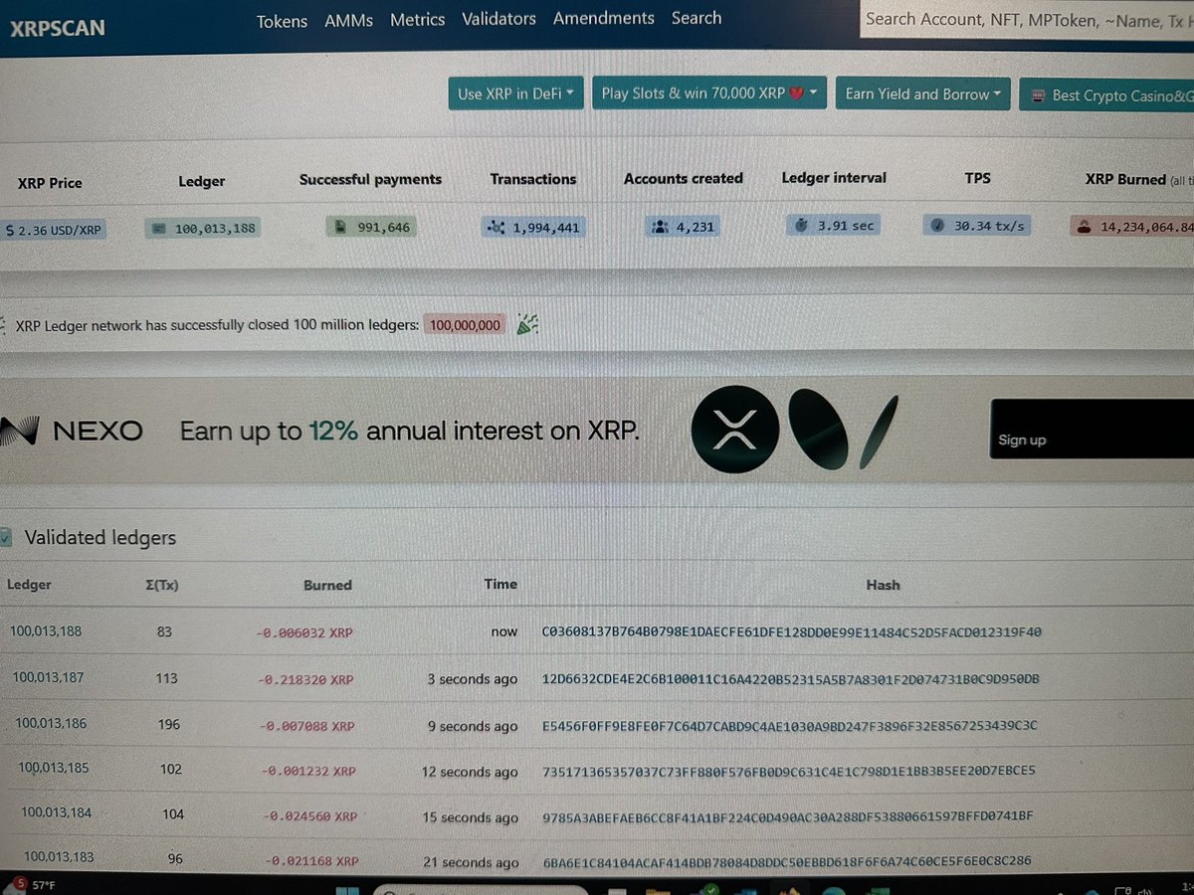Open ledger 100,013,187 in the table
1194x895 pixels.
tap(48, 677)
